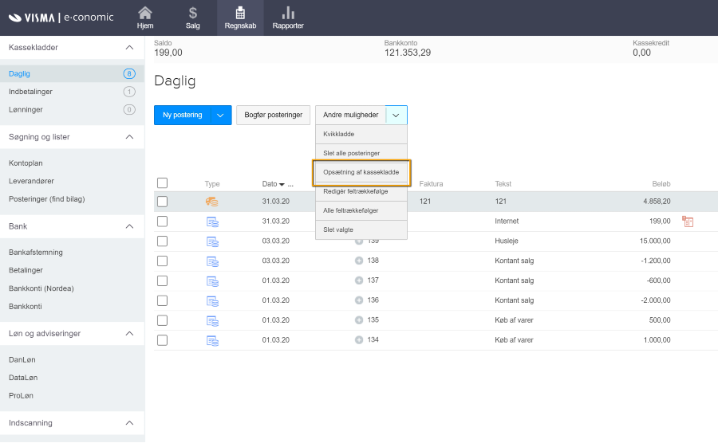Click the plus icon beside bilag 138
Image resolution: width=718 pixels, height=443 pixels.
[x=359, y=261]
